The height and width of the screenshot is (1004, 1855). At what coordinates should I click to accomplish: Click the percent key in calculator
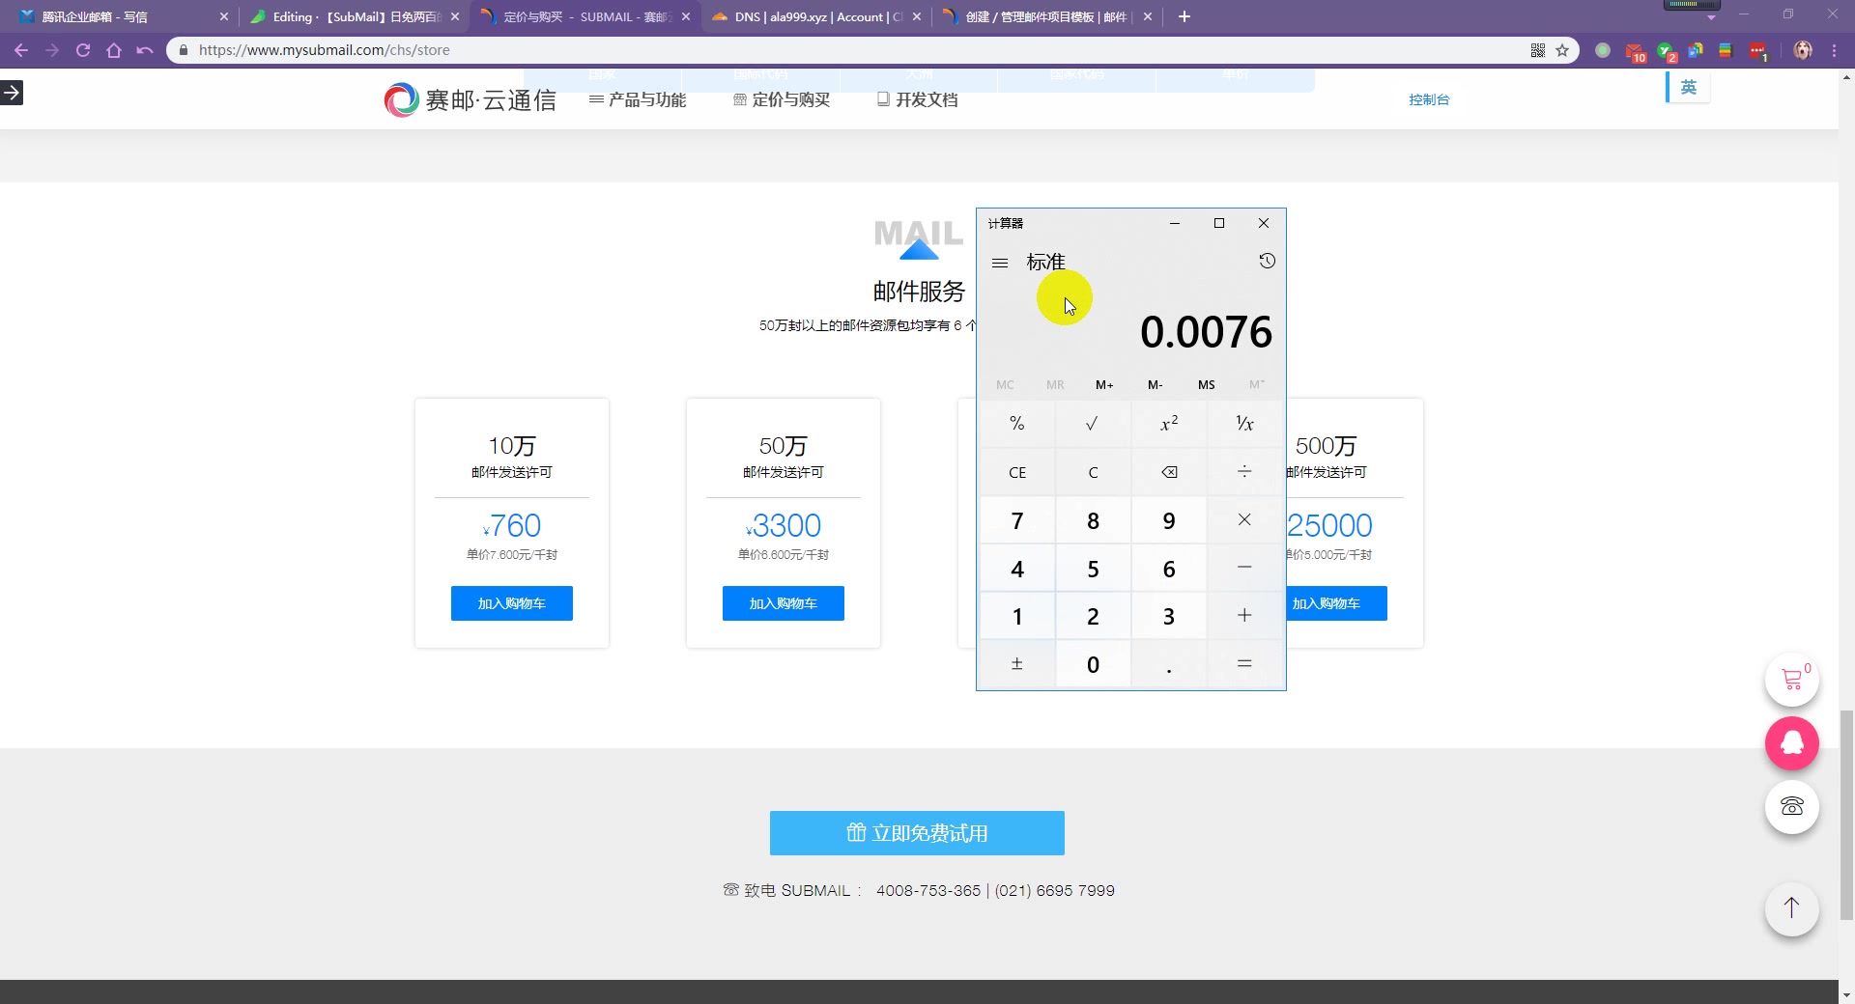point(1017,424)
